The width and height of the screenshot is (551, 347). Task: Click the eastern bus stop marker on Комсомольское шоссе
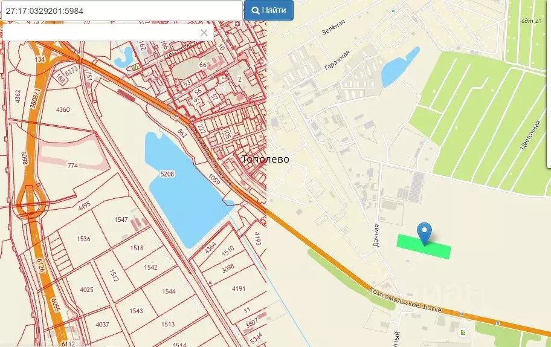click(497, 323)
